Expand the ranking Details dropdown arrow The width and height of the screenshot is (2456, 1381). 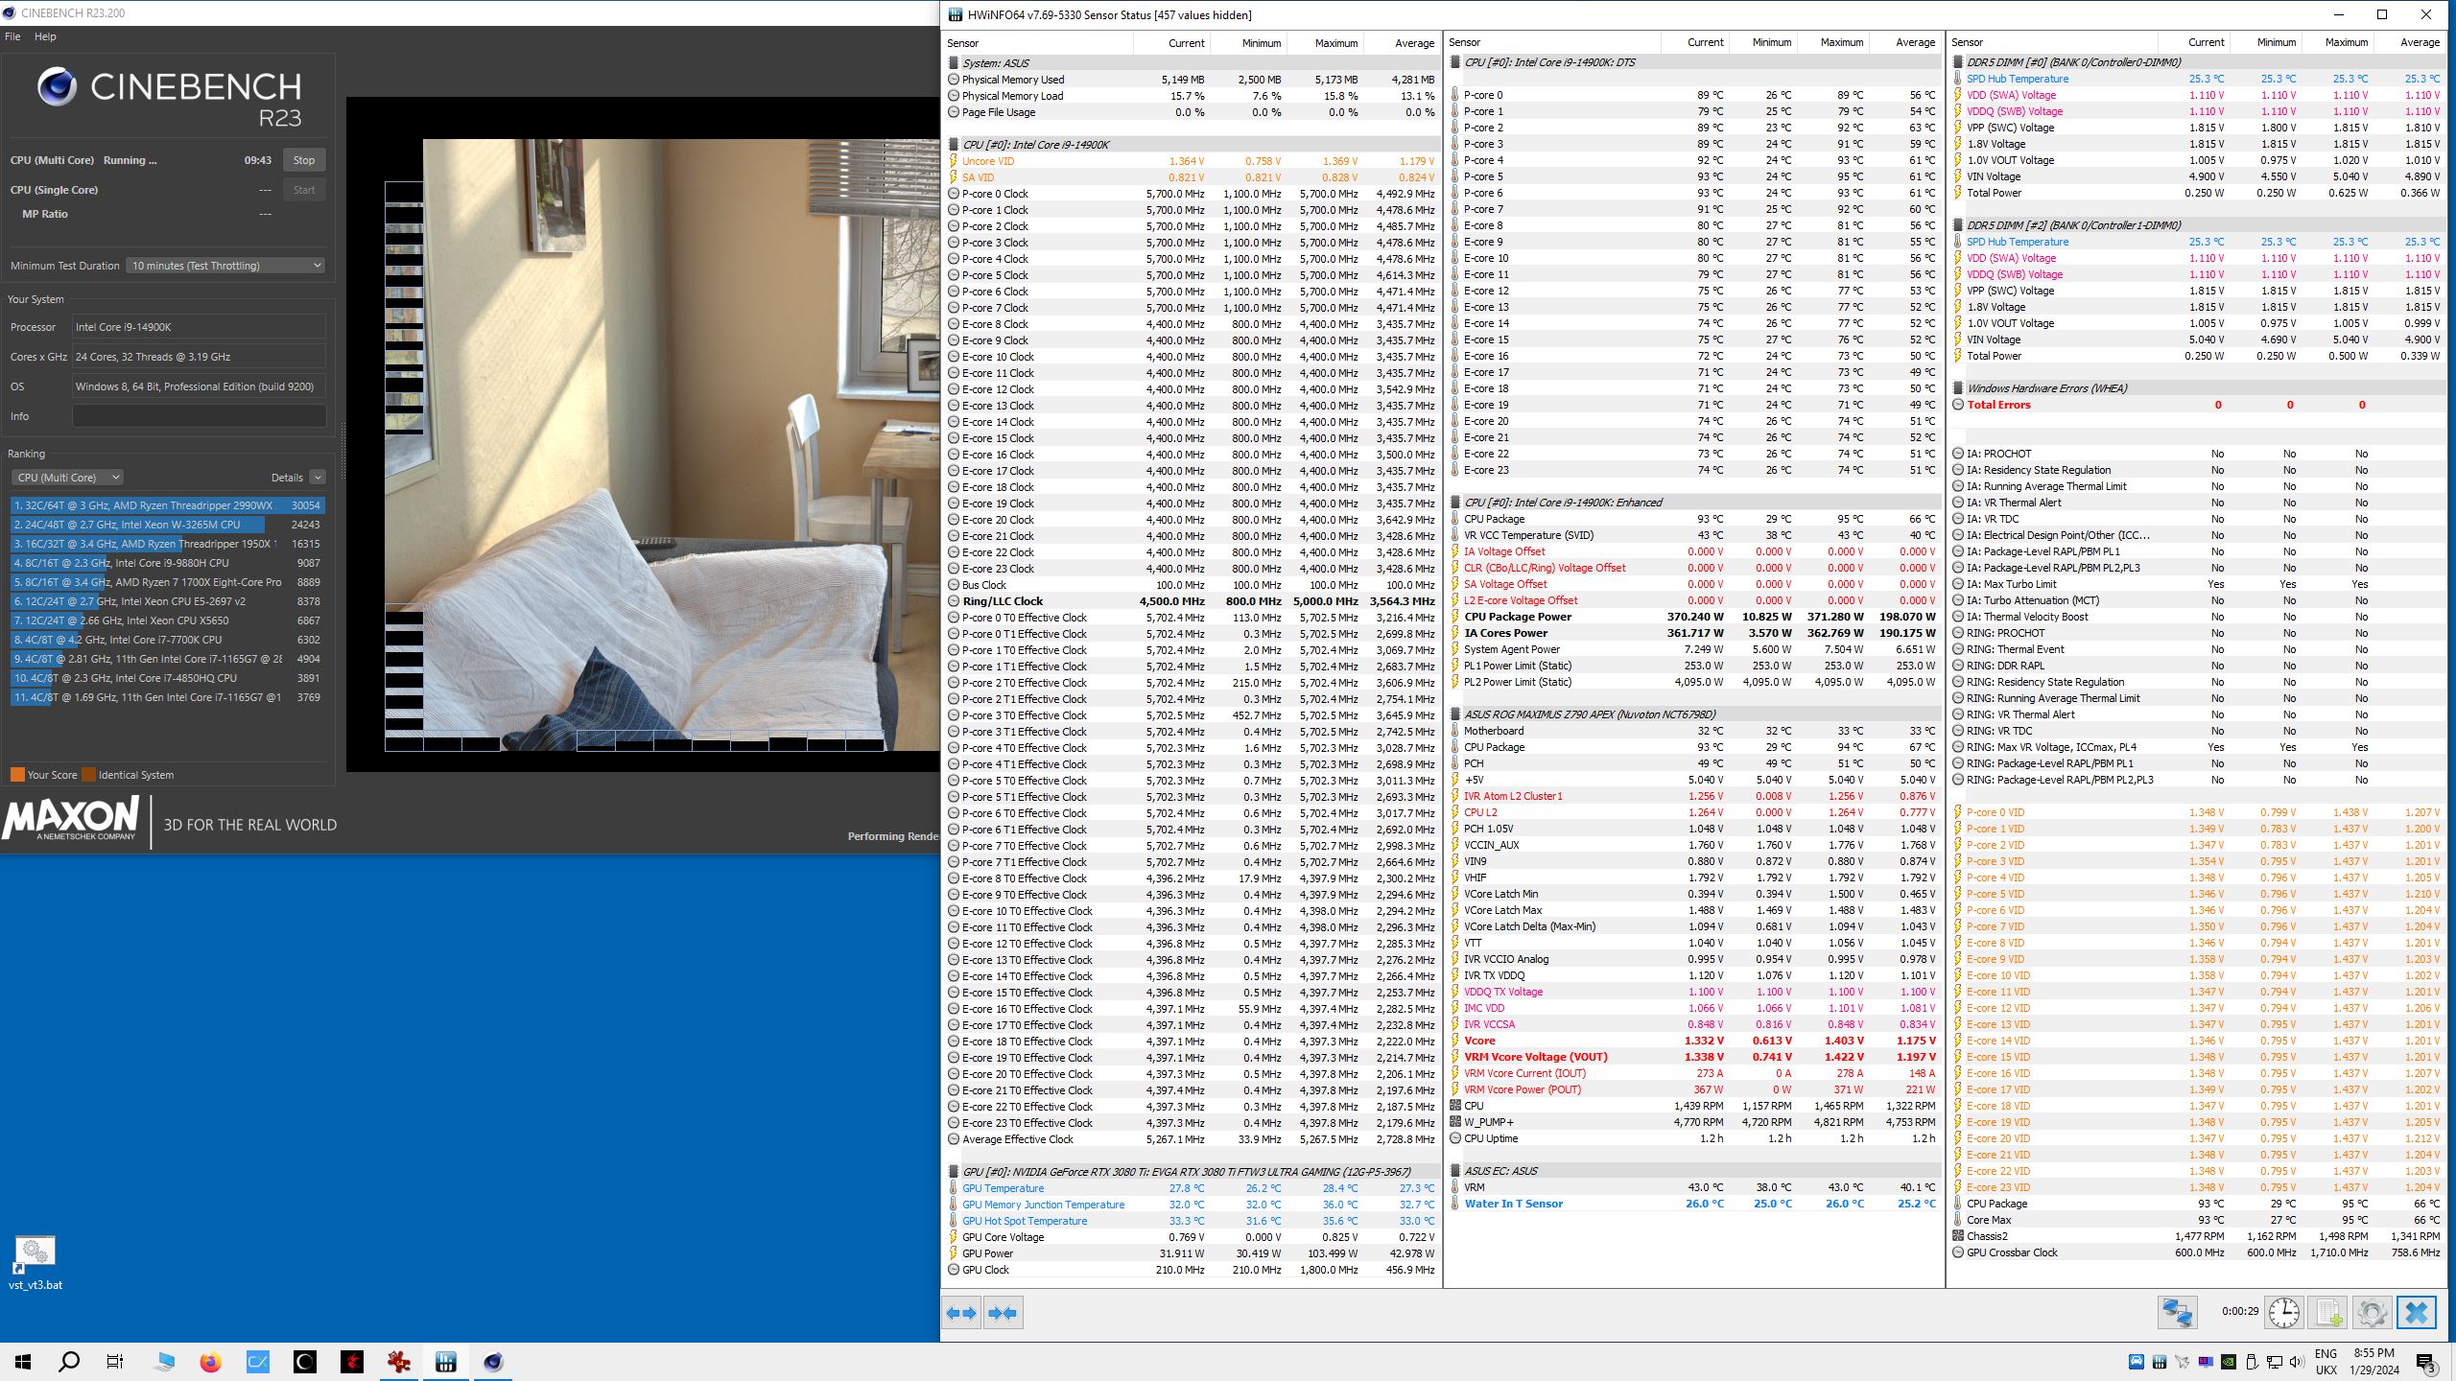(x=318, y=478)
